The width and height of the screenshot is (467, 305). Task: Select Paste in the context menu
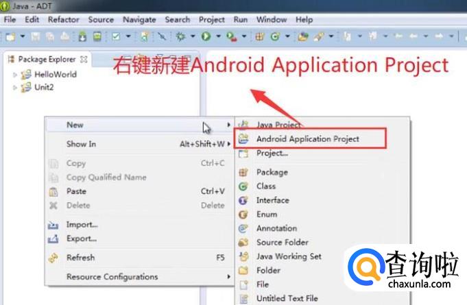coord(140,191)
